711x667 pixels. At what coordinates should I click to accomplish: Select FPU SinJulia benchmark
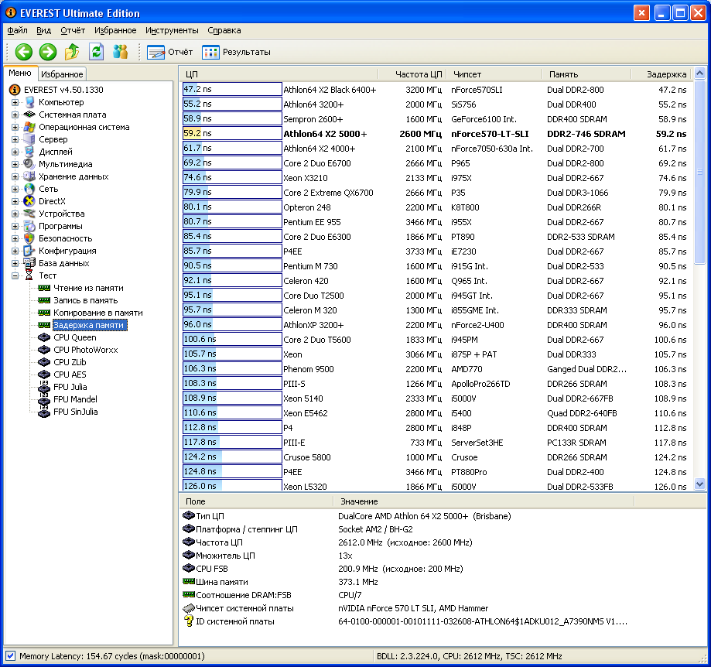(75, 412)
